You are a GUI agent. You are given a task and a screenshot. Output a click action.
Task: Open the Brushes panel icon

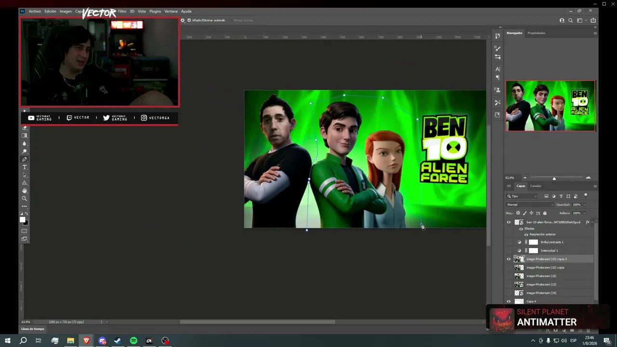pos(497,48)
